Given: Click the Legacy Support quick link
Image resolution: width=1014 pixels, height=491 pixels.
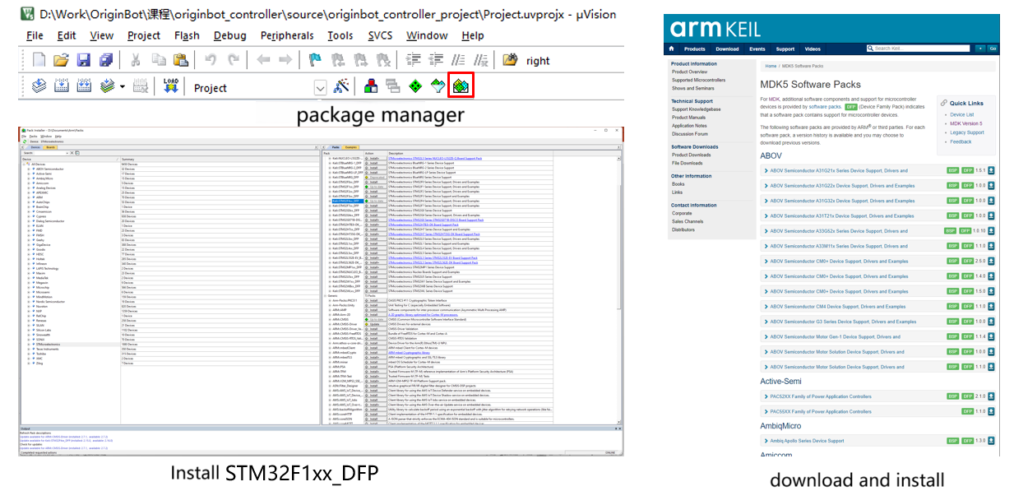Looking at the screenshot, I should coord(966,132).
